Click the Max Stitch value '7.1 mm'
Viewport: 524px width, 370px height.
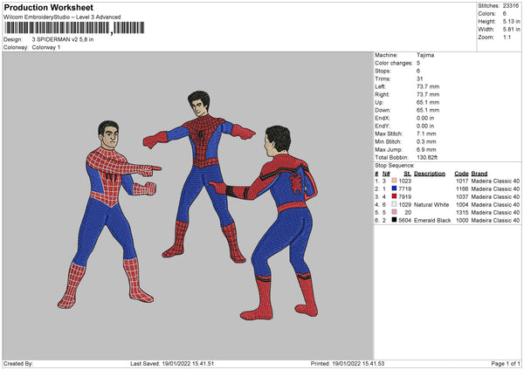click(426, 134)
